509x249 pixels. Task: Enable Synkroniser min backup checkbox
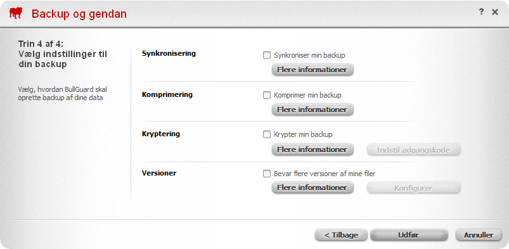(x=266, y=55)
